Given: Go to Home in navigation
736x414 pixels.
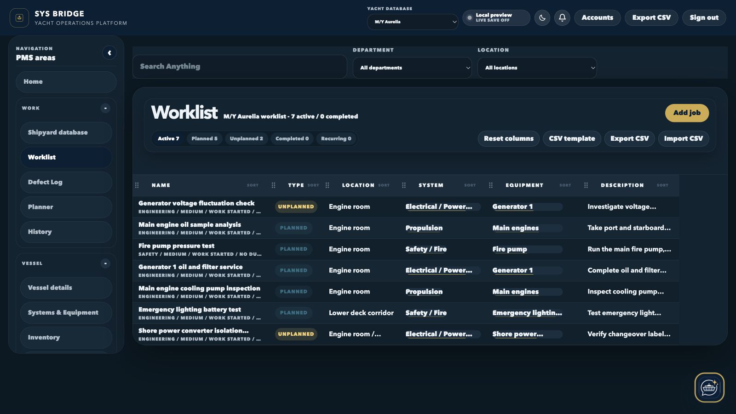Looking at the screenshot, I should [66, 82].
